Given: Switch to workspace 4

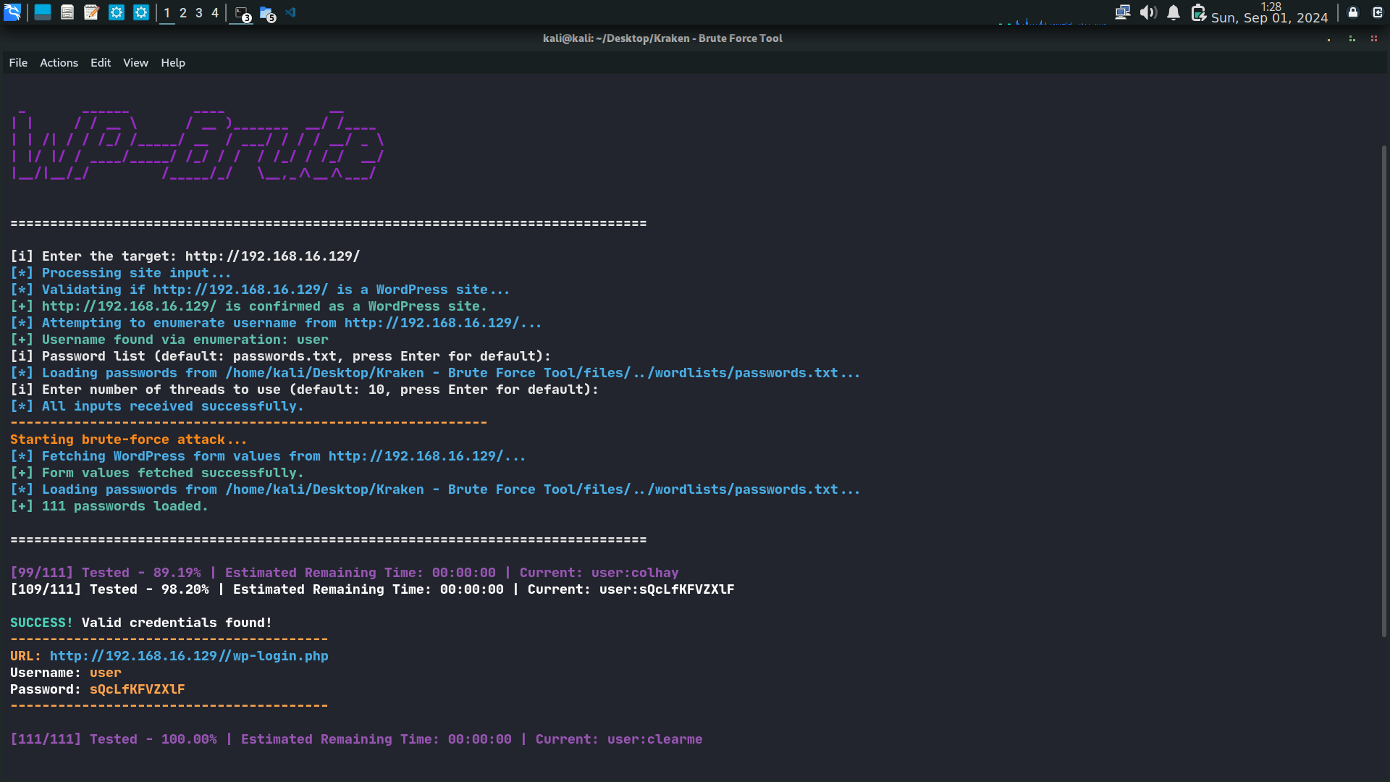Looking at the screenshot, I should (215, 12).
